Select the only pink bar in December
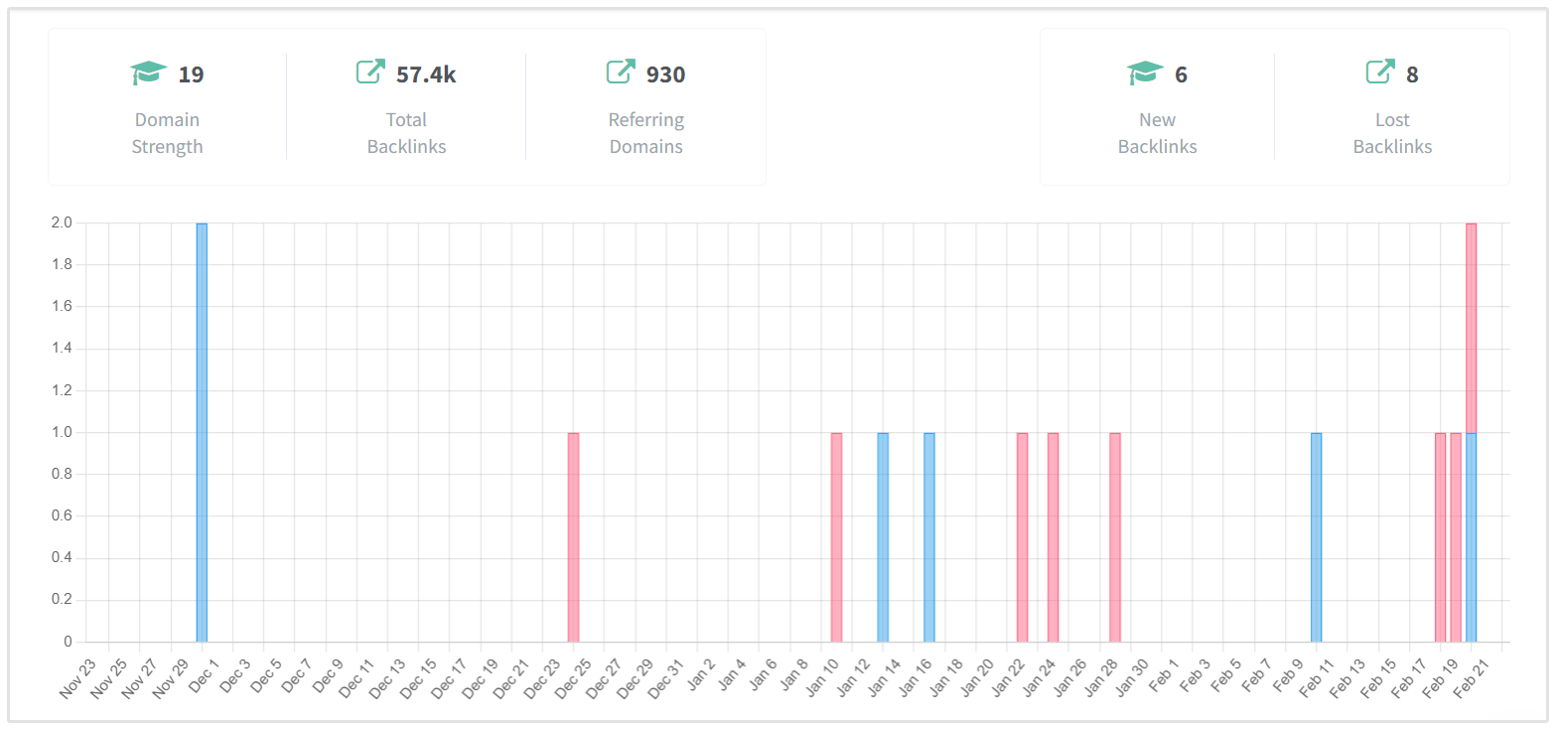The width and height of the screenshot is (1556, 730). point(573,536)
